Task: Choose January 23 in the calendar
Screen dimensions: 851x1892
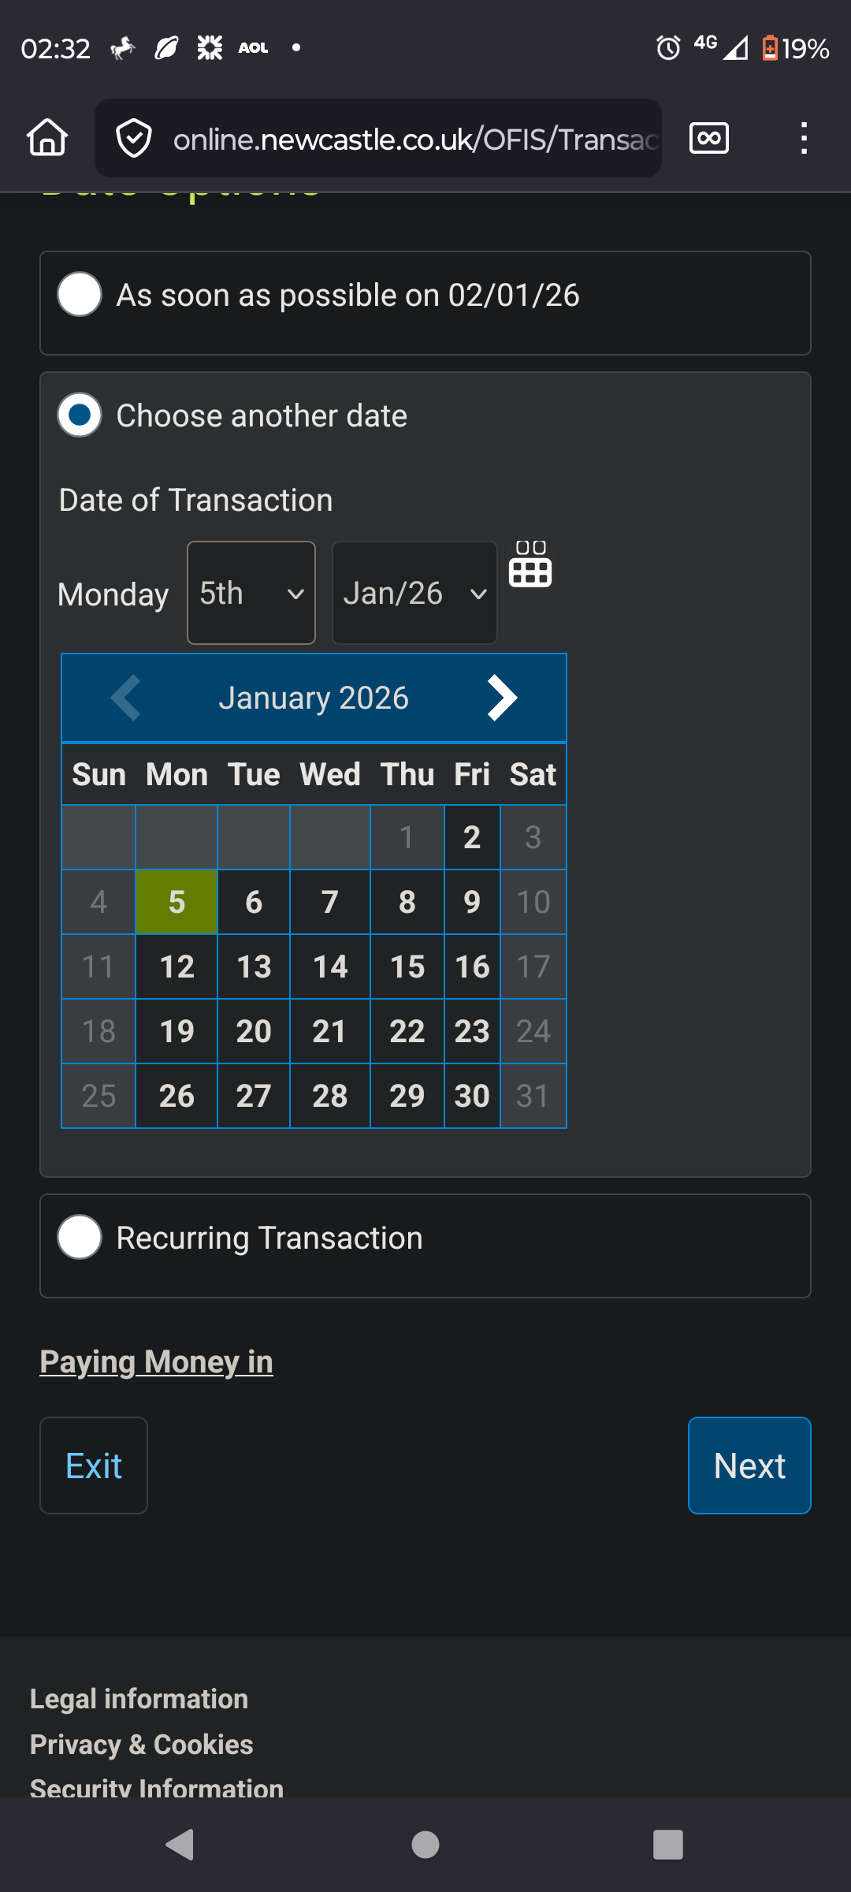Action: pyautogui.click(x=472, y=1031)
